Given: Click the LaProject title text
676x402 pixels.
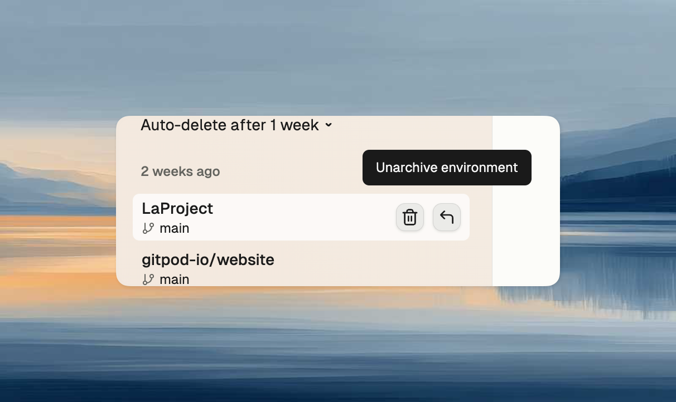Looking at the screenshot, I should (x=177, y=208).
